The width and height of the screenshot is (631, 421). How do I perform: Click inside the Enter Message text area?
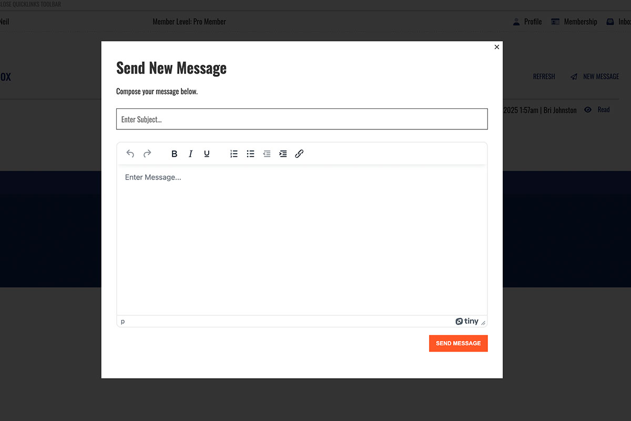pos(302,240)
